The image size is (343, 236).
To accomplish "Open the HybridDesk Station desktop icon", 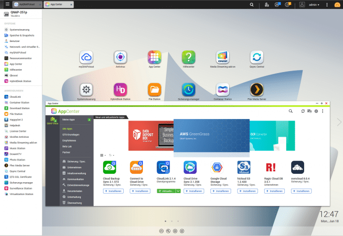I will point(120,89).
